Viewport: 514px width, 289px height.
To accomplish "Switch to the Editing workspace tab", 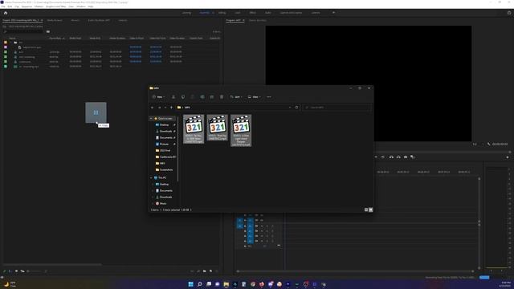I will (x=222, y=13).
